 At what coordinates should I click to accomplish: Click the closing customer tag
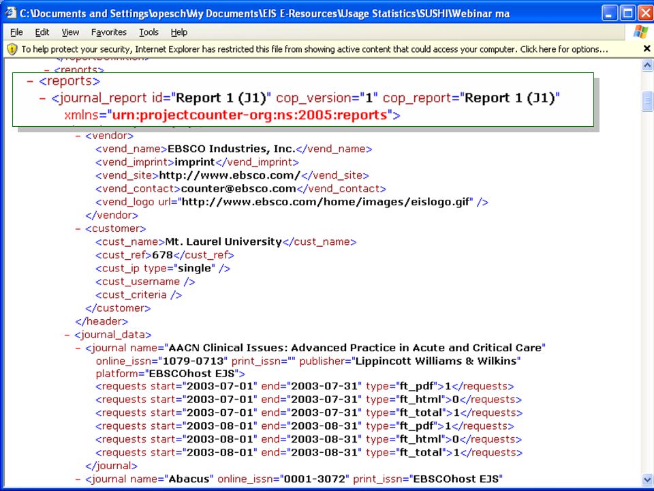[x=118, y=308]
